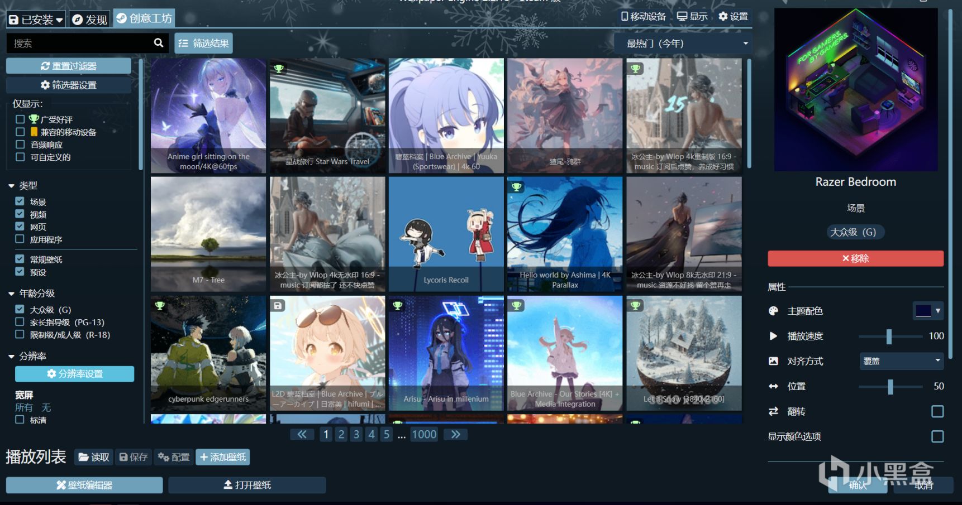The image size is (962, 505).
Task: Click the alignment image icon
Action: [773, 361]
